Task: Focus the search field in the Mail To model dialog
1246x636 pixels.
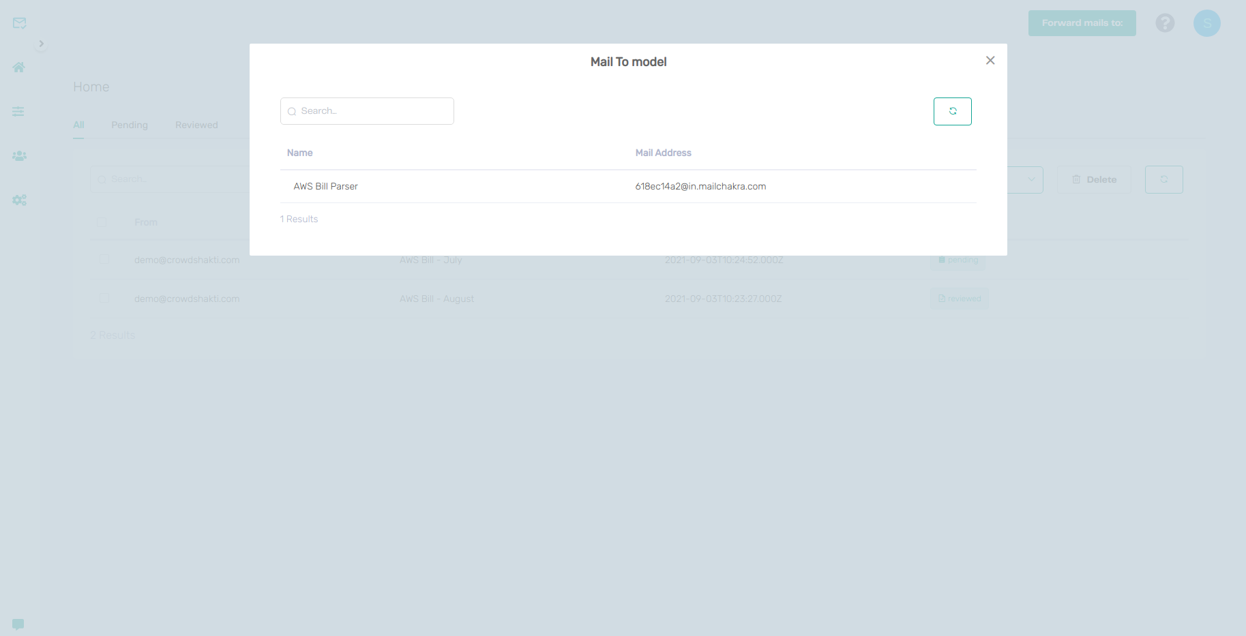Action: pos(367,111)
